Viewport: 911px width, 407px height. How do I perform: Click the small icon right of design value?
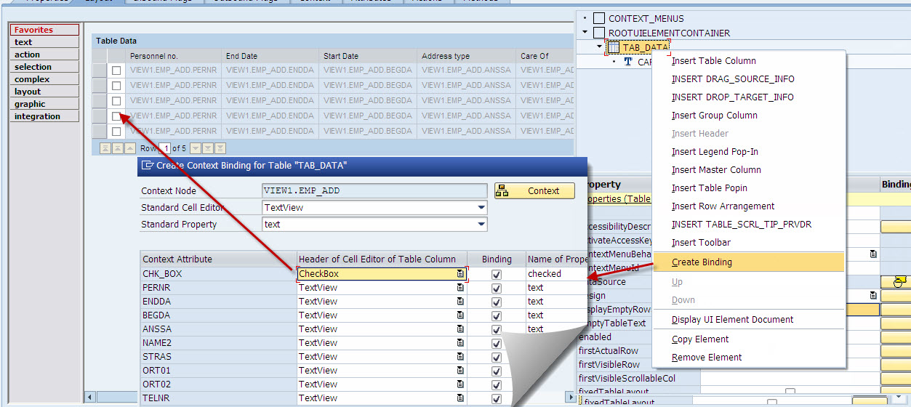873,296
